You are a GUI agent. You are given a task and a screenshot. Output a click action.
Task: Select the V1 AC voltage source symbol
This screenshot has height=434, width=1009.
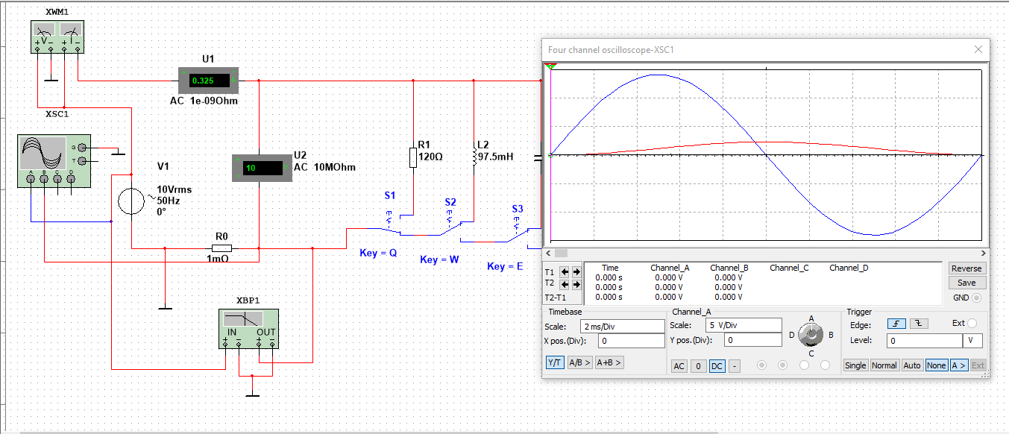[x=132, y=202]
